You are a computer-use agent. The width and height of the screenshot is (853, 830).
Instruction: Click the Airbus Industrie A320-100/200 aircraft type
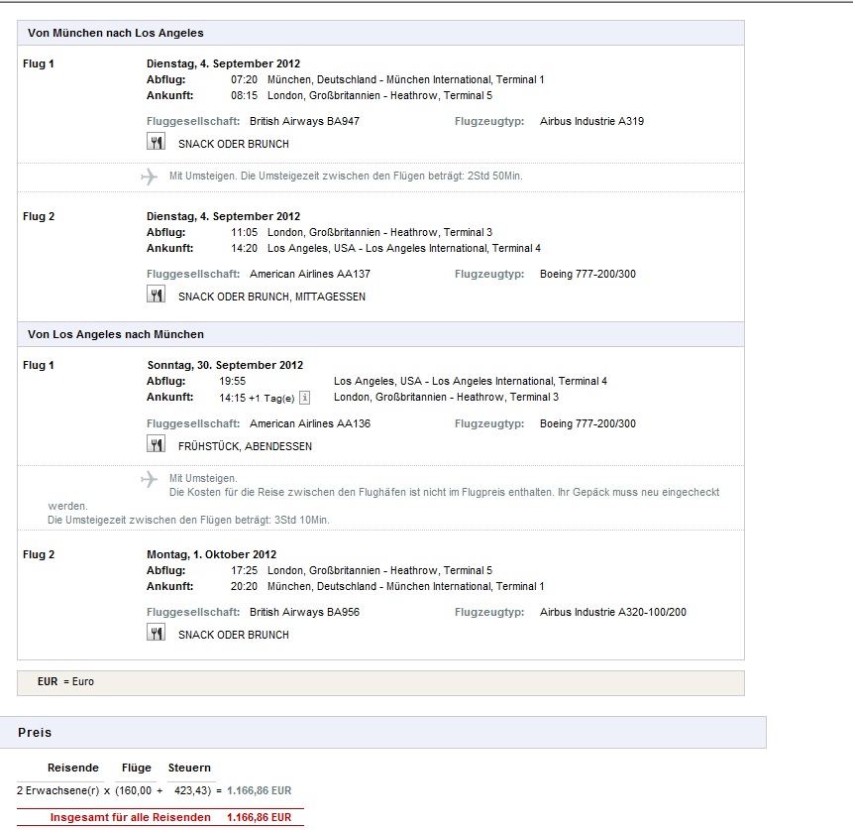tap(612, 612)
